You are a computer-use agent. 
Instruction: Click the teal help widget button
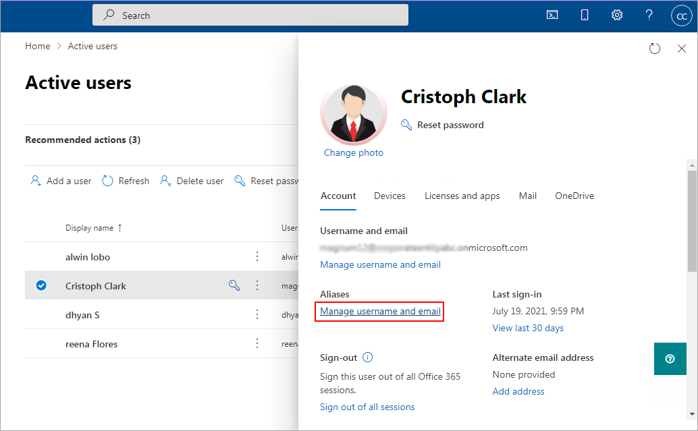[x=670, y=359]
